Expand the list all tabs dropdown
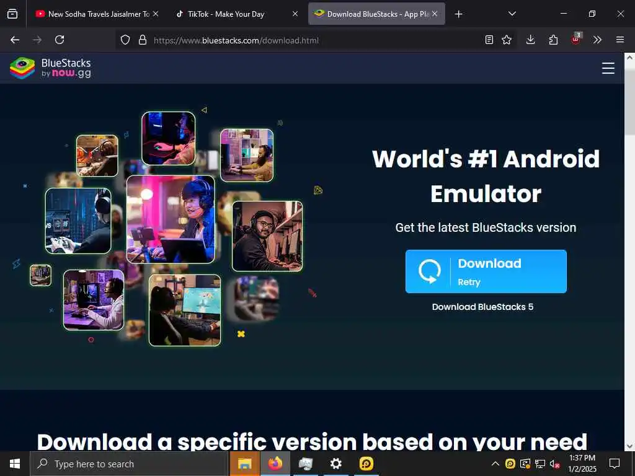This screenshot has width=635, height=476. (512, 14)
